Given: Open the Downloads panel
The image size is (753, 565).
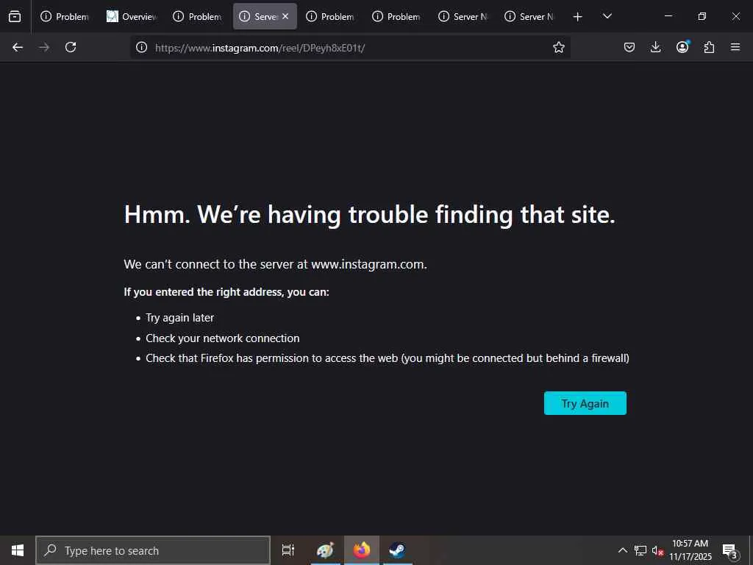Looking at the screenshot, I should (x=655, y=47).
